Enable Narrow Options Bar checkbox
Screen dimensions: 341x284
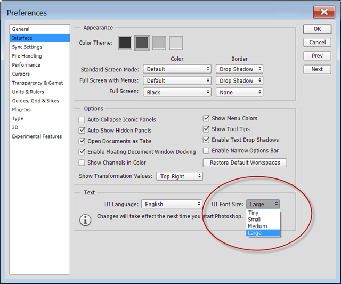206,151
